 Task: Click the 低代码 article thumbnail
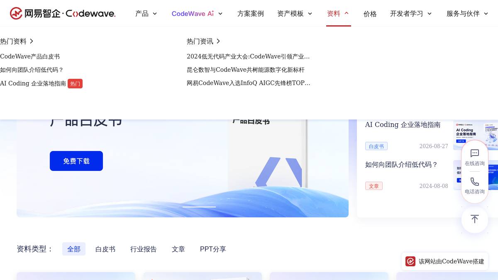pos(476,175)
